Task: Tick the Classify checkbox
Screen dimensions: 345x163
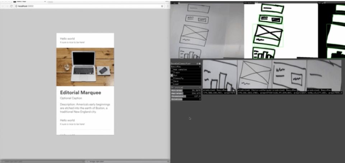Action: tap(172, 78)
